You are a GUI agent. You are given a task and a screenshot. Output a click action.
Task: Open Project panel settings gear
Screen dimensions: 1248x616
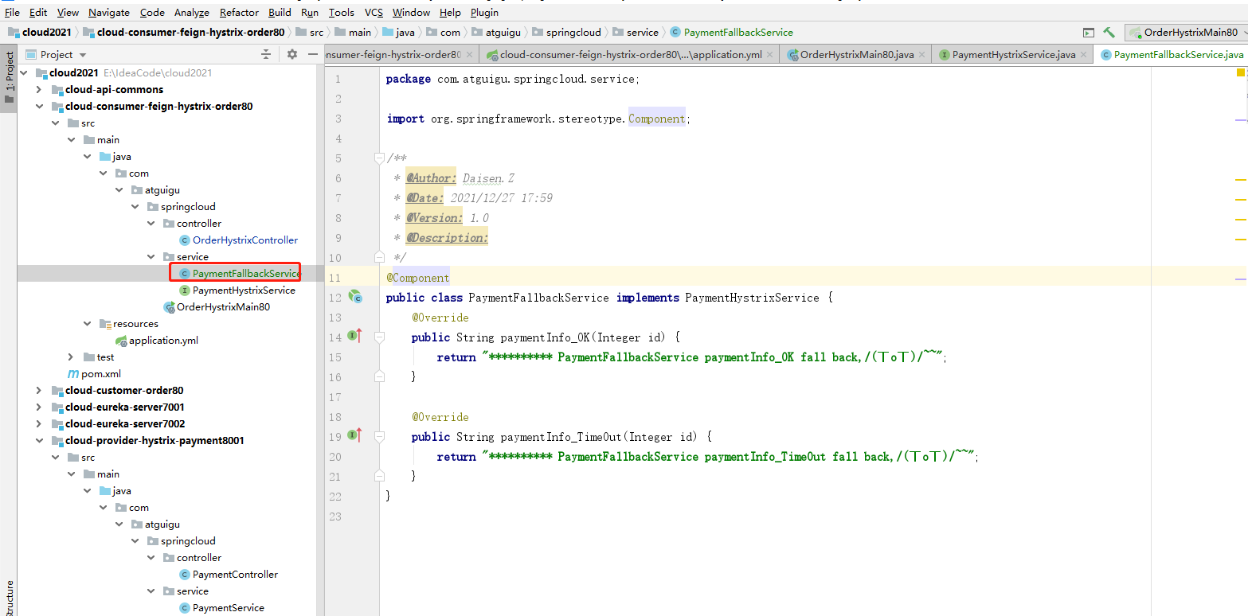coord(292,54)
